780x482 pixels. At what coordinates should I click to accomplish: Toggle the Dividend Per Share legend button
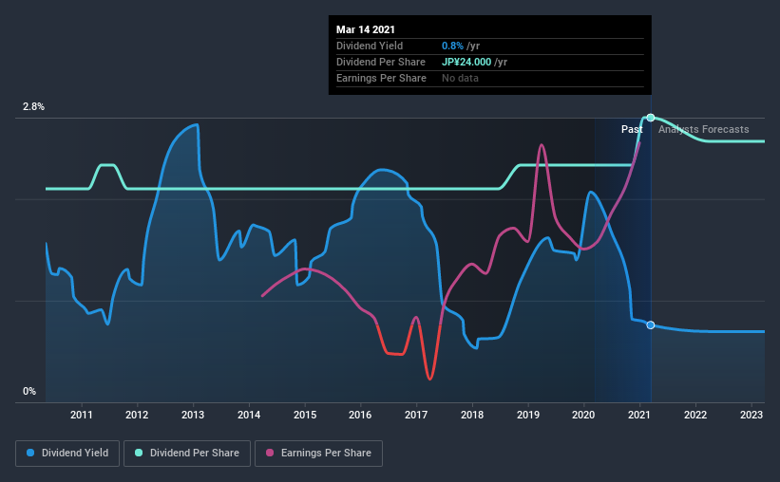point(187,454)
